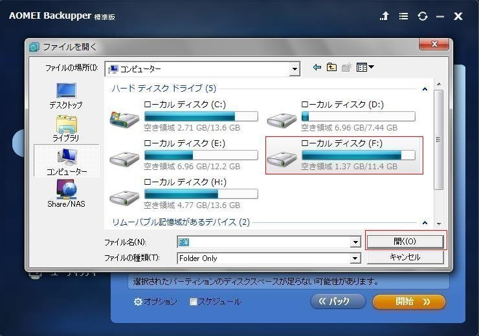Viewport: 479px width, 336px height.
Task: Open the ファイルの場所 location combo box
Action: (x=202, y=69)
